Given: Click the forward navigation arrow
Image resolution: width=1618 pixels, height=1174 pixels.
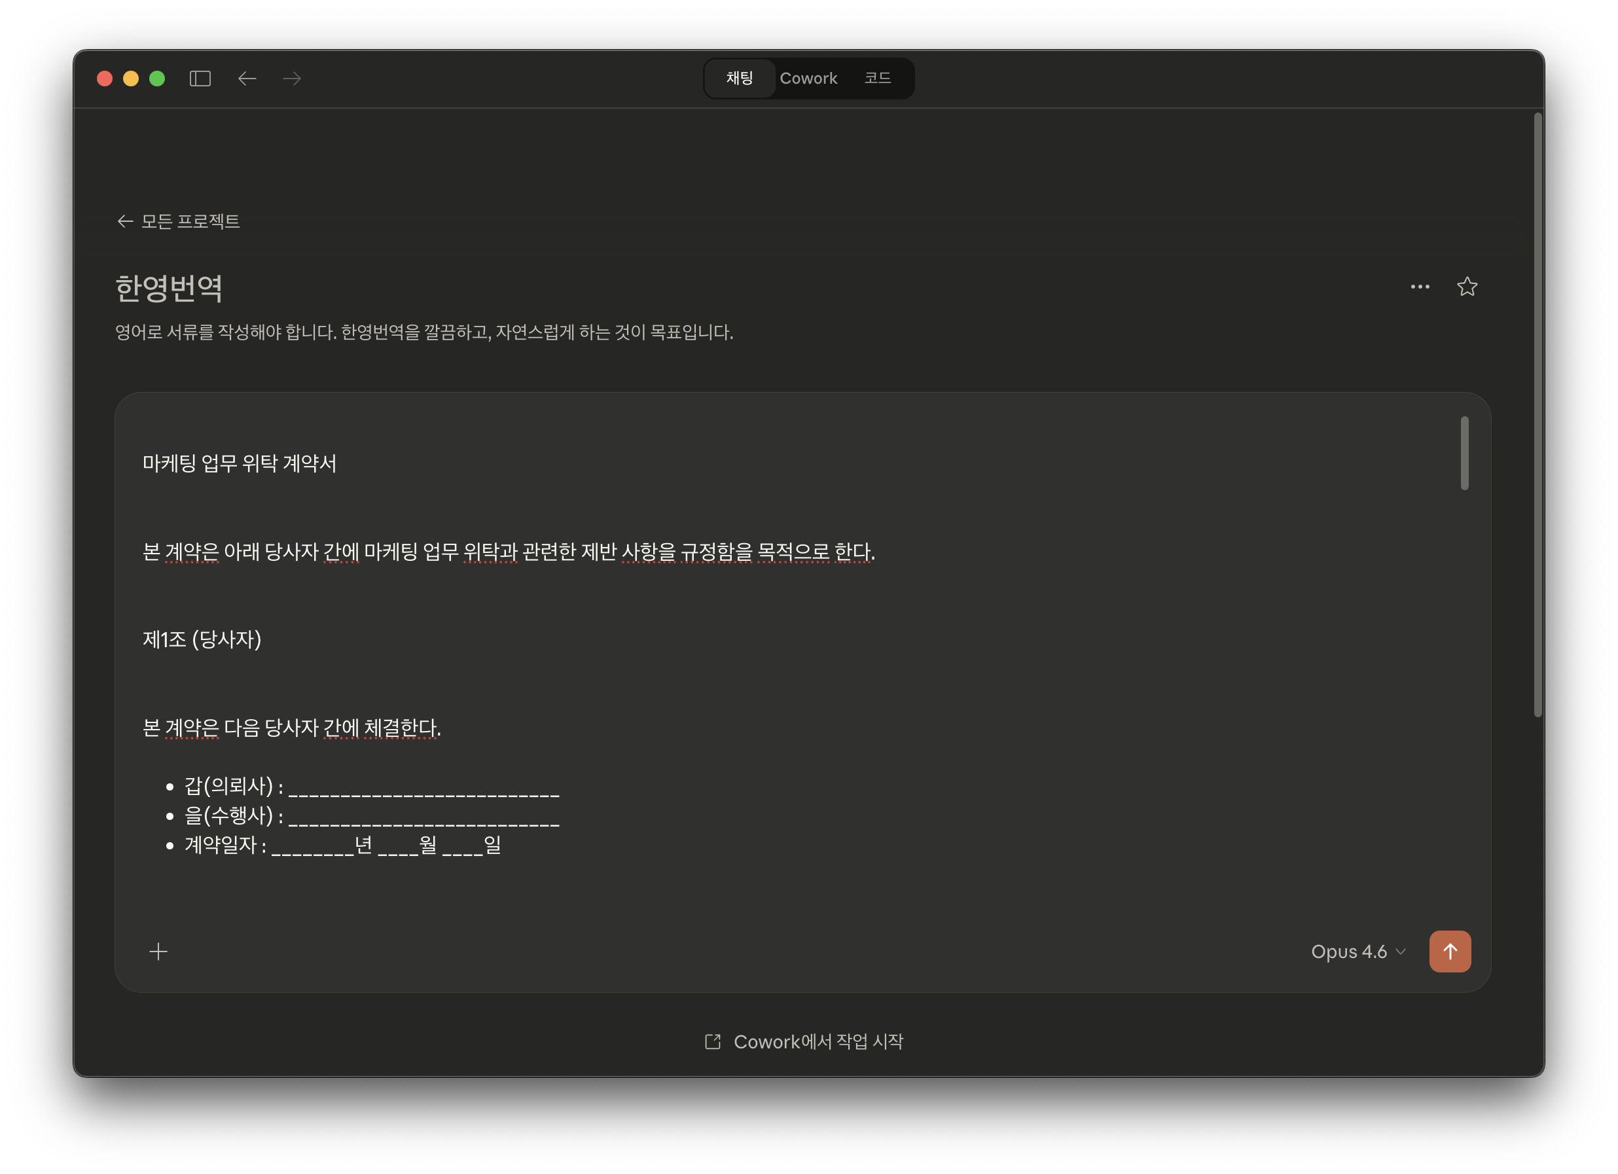Looking at the screenshot, I should point(292,79).
